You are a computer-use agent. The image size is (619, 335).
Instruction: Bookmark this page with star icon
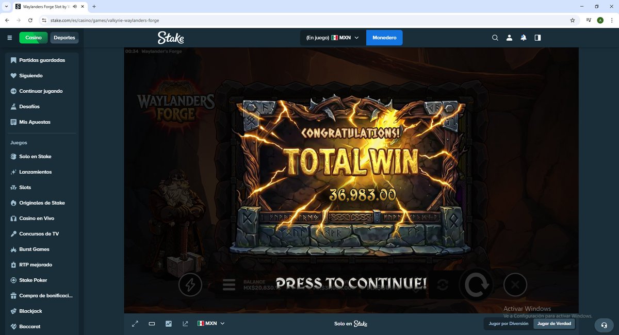573,20
